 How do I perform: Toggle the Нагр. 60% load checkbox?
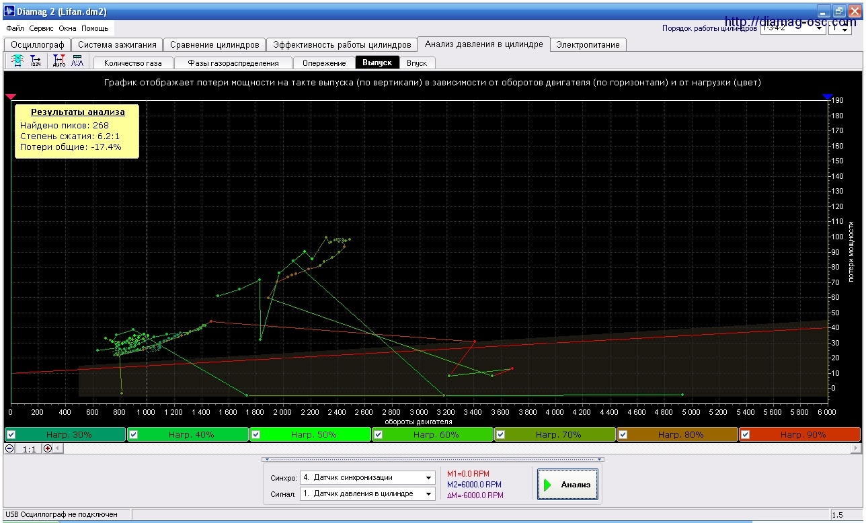pyautogui.click(x=378, y=435)
